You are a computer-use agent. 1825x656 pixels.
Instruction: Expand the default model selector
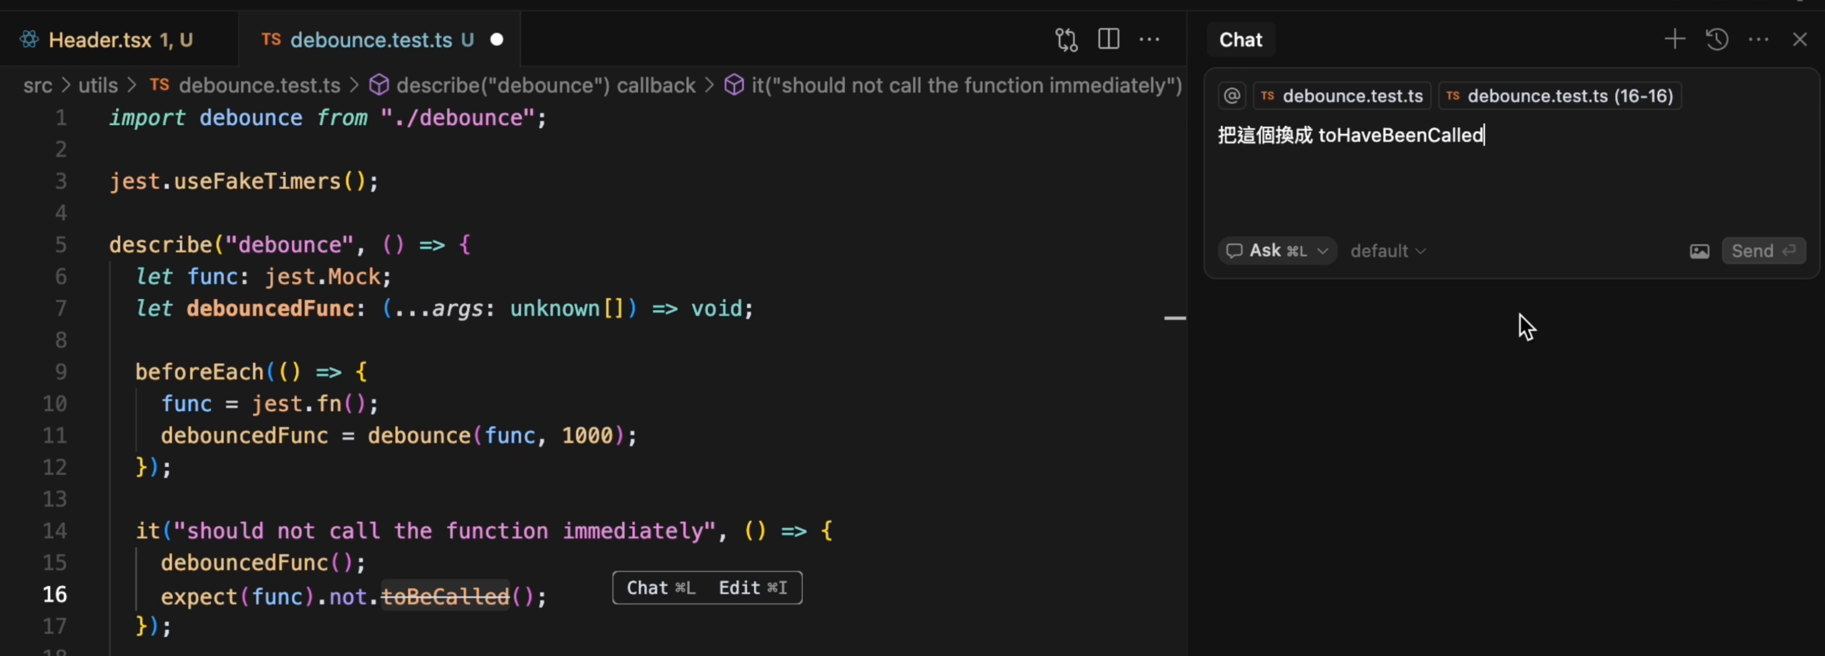1388,251
